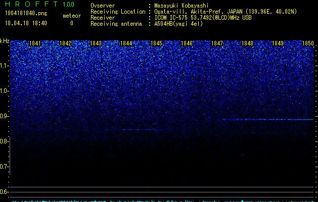The image size is (318, 202).
Task: Click the HROFFT 1.0.0 title text
Action: [39, 4]
